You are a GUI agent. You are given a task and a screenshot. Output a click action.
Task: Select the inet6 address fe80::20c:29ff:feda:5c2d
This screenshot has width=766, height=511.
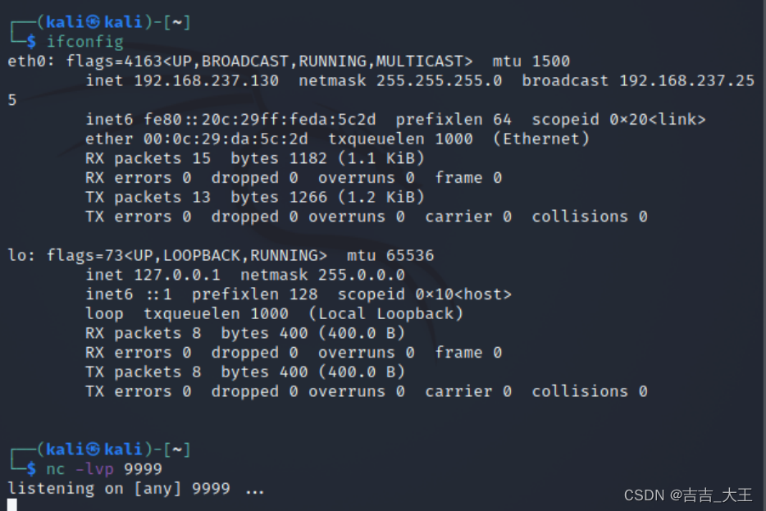259,120
